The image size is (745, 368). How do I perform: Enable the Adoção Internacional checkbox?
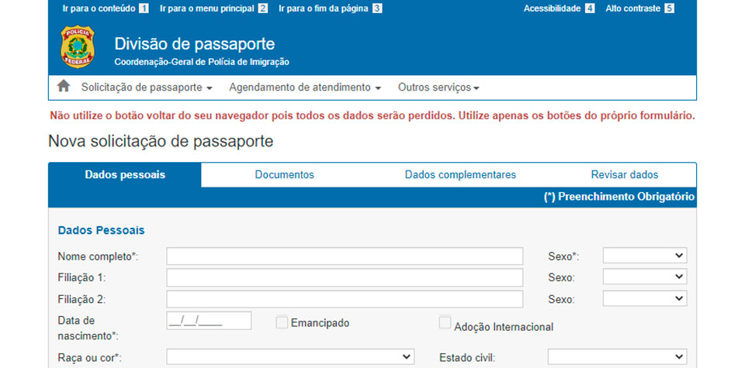pyautogui.click(x=445, y=322)
